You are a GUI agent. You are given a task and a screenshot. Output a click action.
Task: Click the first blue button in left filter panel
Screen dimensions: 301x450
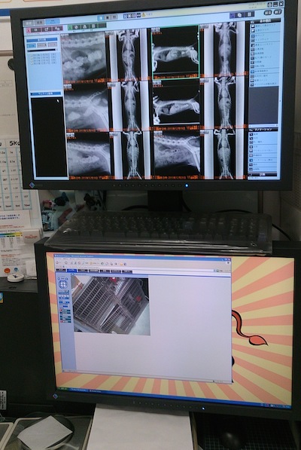(32, 46)
